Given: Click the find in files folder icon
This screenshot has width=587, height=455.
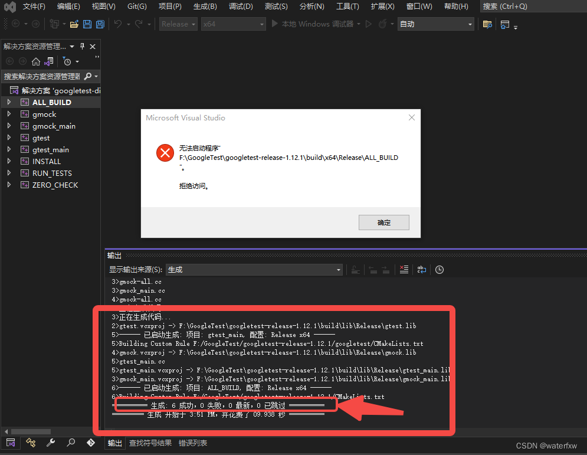Looking at the screenshot, I should click(487, 24).
